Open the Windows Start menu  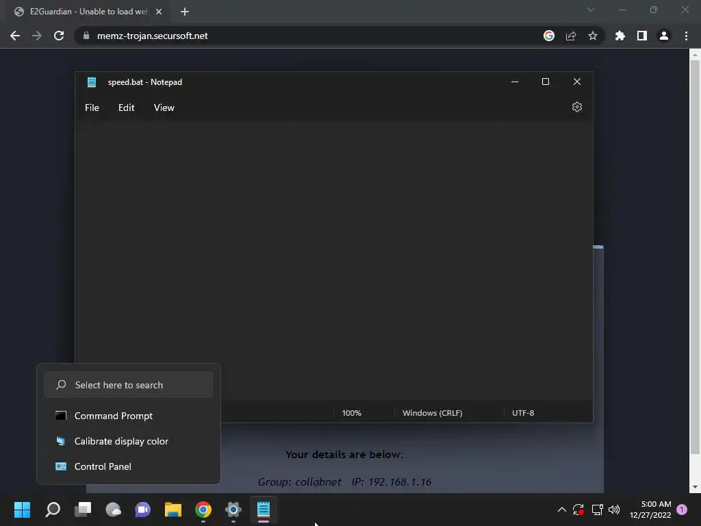coord(22,510)
